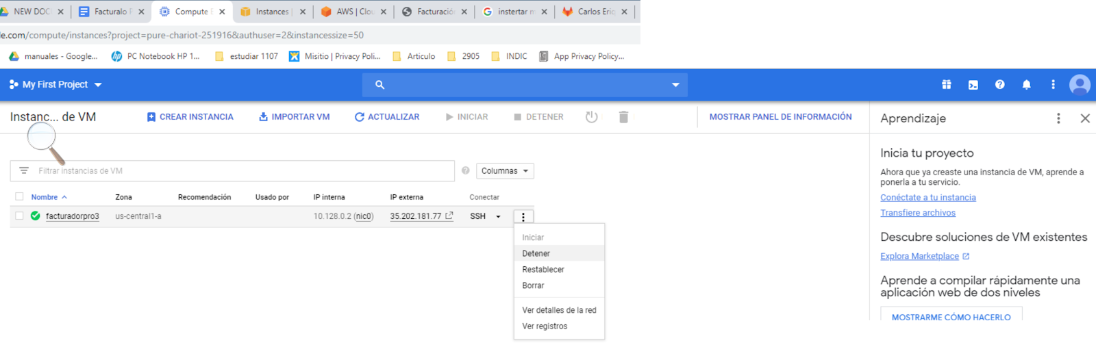
Task: Open the Conéctate a tu instancia link
Action: click(x=928, y=197)
